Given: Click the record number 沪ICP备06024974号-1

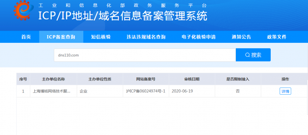Looking at the screenshot, I should pyautogui.click(x=146, y=91).
